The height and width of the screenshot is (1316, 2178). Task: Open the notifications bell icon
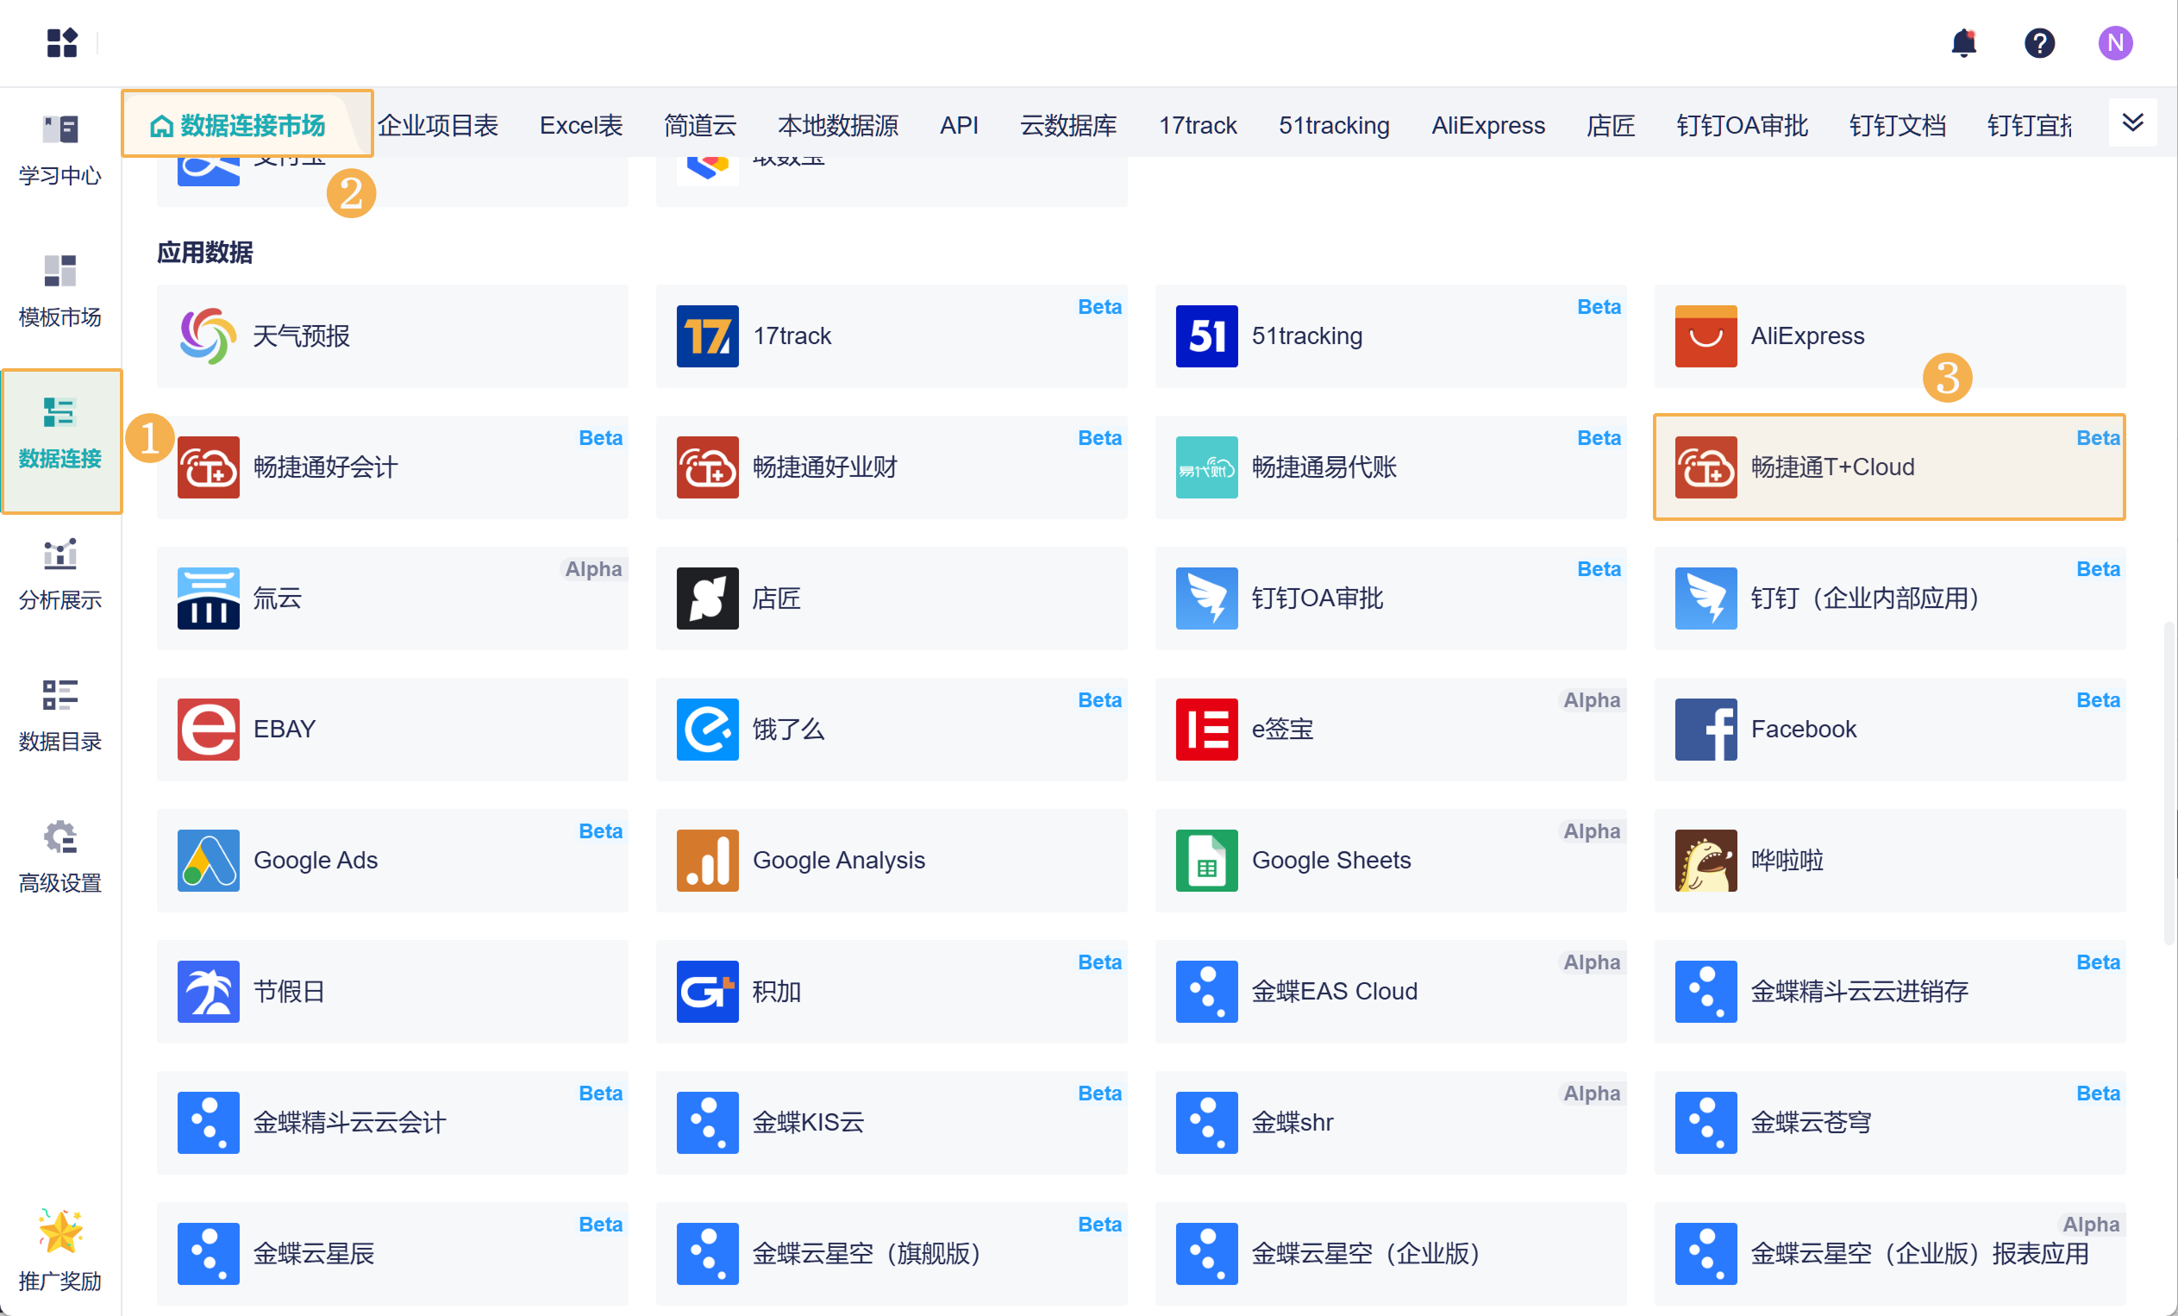pyautogui.click(x=1963, y=42)
